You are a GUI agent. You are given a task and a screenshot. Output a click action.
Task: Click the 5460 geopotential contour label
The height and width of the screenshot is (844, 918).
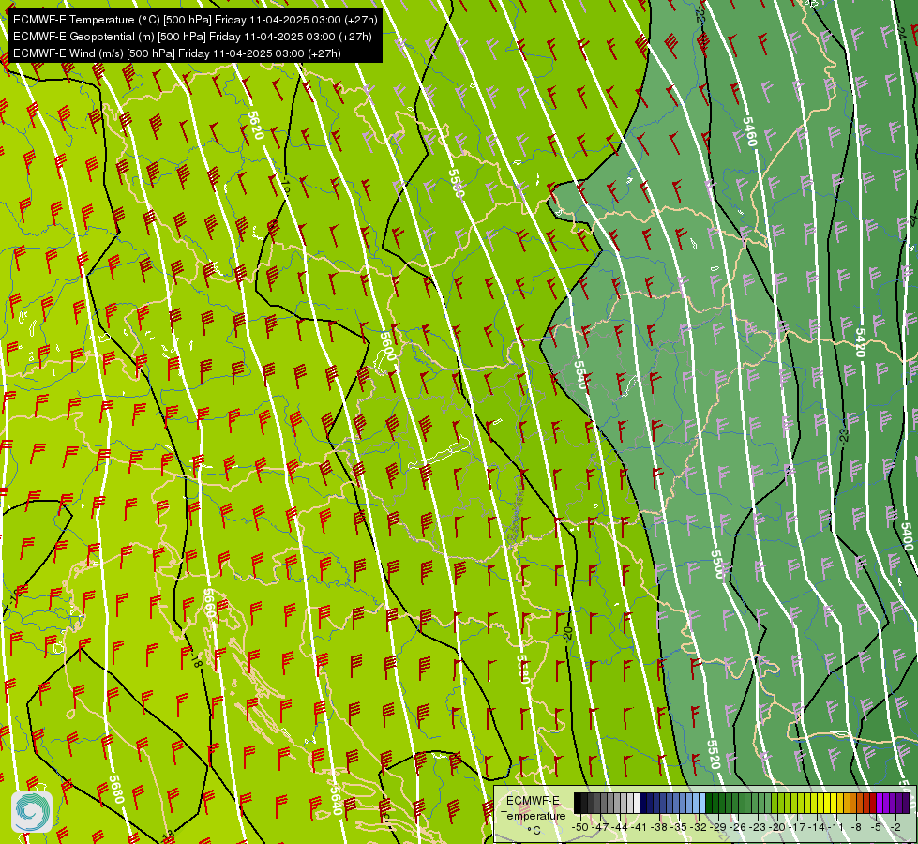(x=750, y=132)
